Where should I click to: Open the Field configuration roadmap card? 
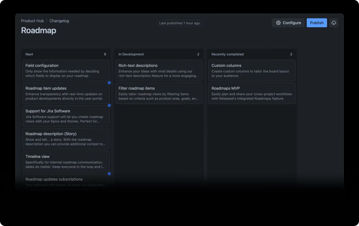click(x=66, y=70)
